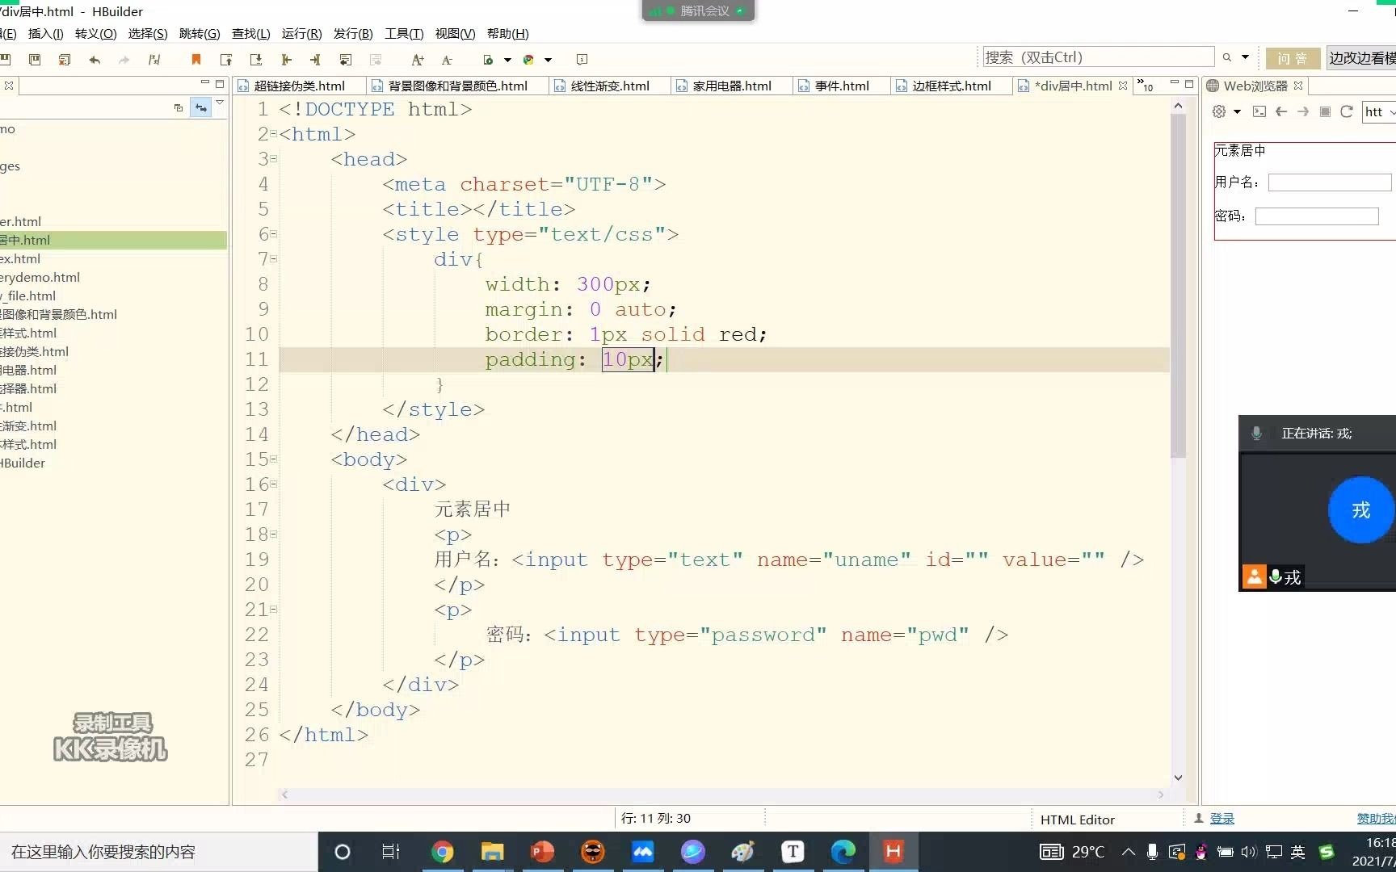Collapse the div rule fold on line 7
Viewport: 1396px width, 872px height.
click(x=273, y=259)
